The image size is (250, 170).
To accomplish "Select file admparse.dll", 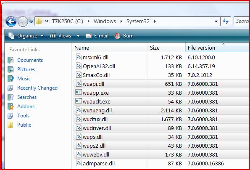I will pyautogui.click(x=99, y=164).
